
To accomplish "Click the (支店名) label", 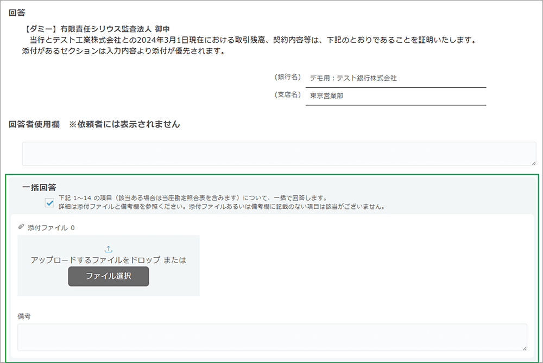I will [287, 95].
